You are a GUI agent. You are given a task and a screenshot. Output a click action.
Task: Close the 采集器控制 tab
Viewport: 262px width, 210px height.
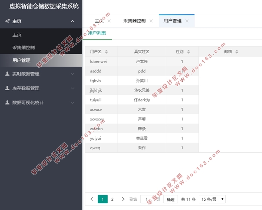click(x=151, y=21)
